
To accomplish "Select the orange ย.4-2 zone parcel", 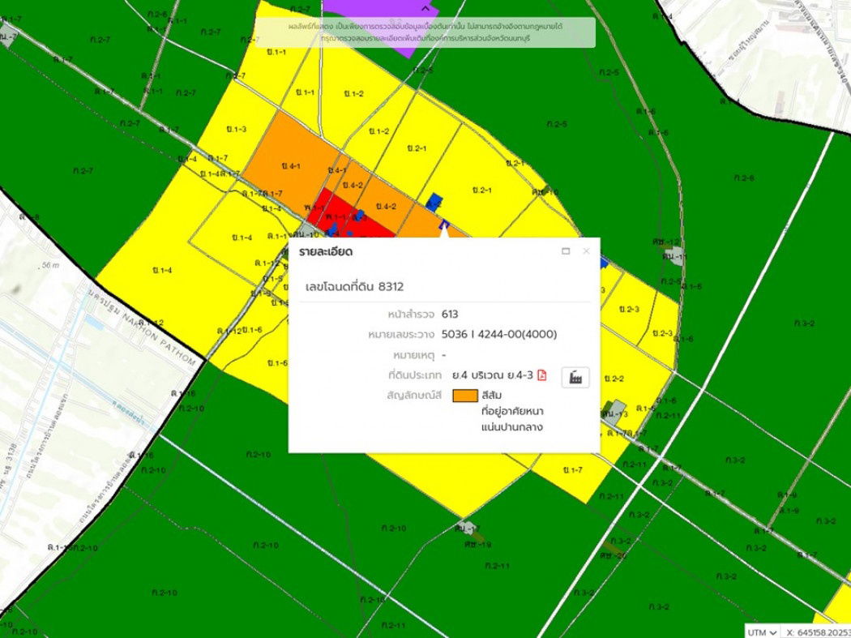I will click(386, 207).
